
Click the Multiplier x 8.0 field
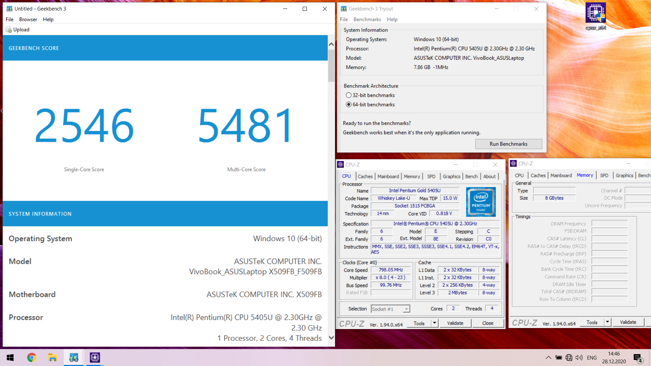pos(391,278)
